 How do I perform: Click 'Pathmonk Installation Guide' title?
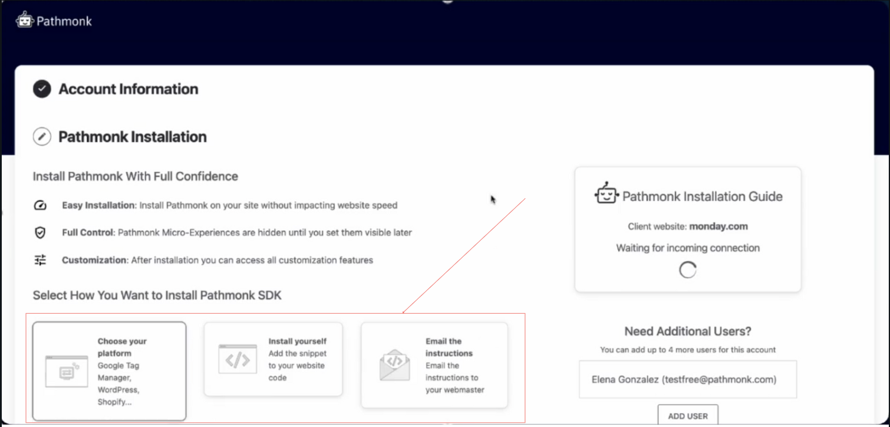tap(703, 196)
